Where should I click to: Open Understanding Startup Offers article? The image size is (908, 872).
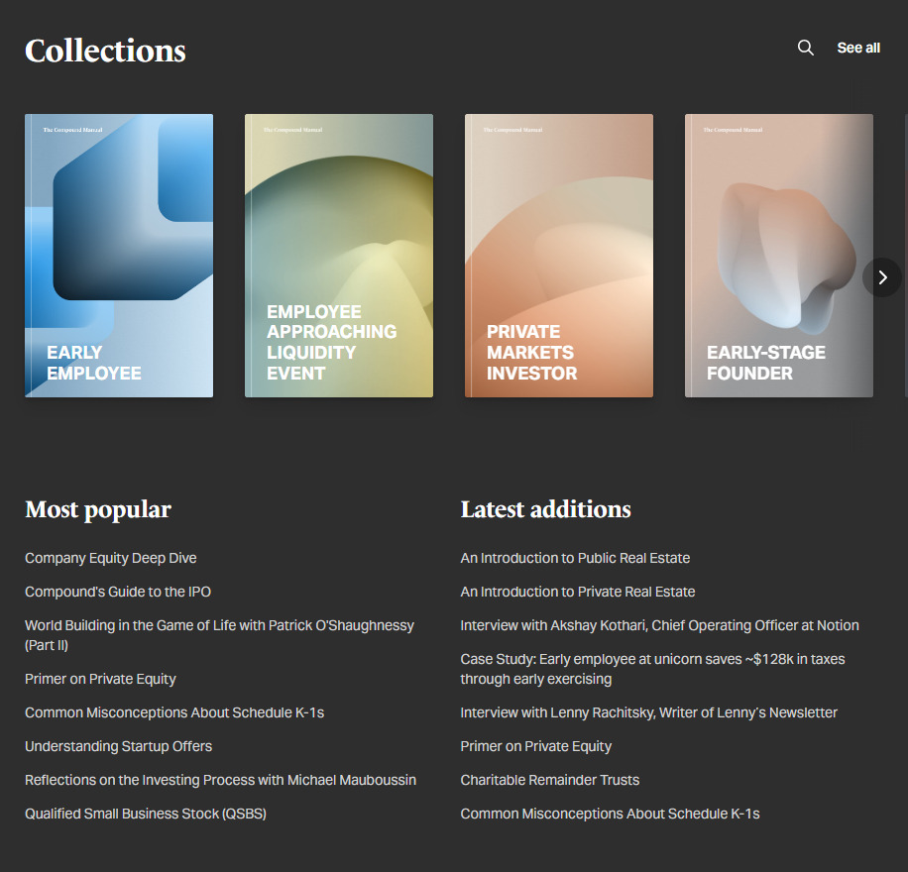[x=119, y=746]
